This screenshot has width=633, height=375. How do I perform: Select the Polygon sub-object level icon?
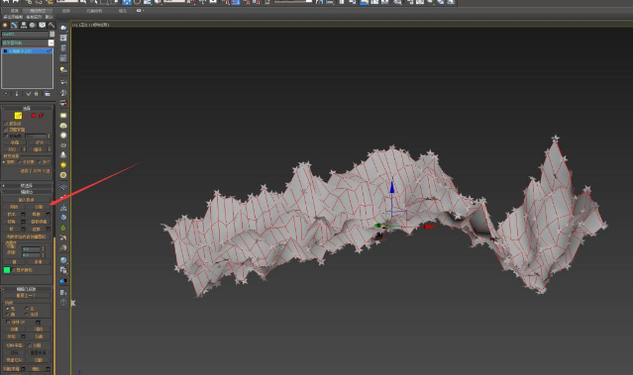pos(34,116)
